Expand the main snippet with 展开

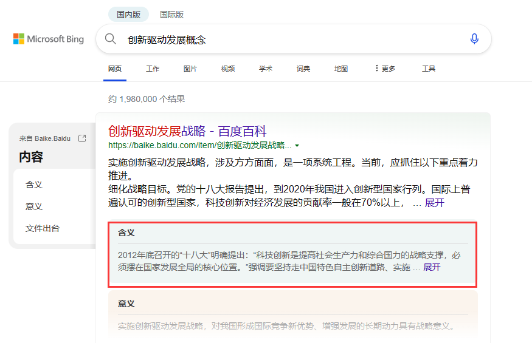[x=434, y=203]
